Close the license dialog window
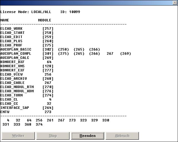Image resolution: width=178 pixels, height=142 pixels. click(175, 3)
